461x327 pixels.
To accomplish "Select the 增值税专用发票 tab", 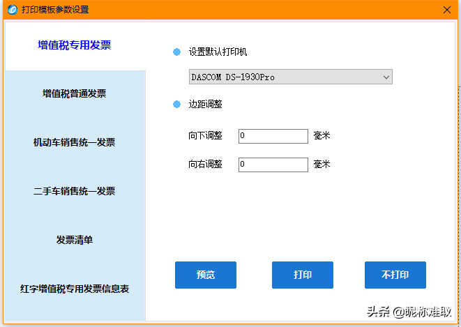I will [x=75, y=45].
